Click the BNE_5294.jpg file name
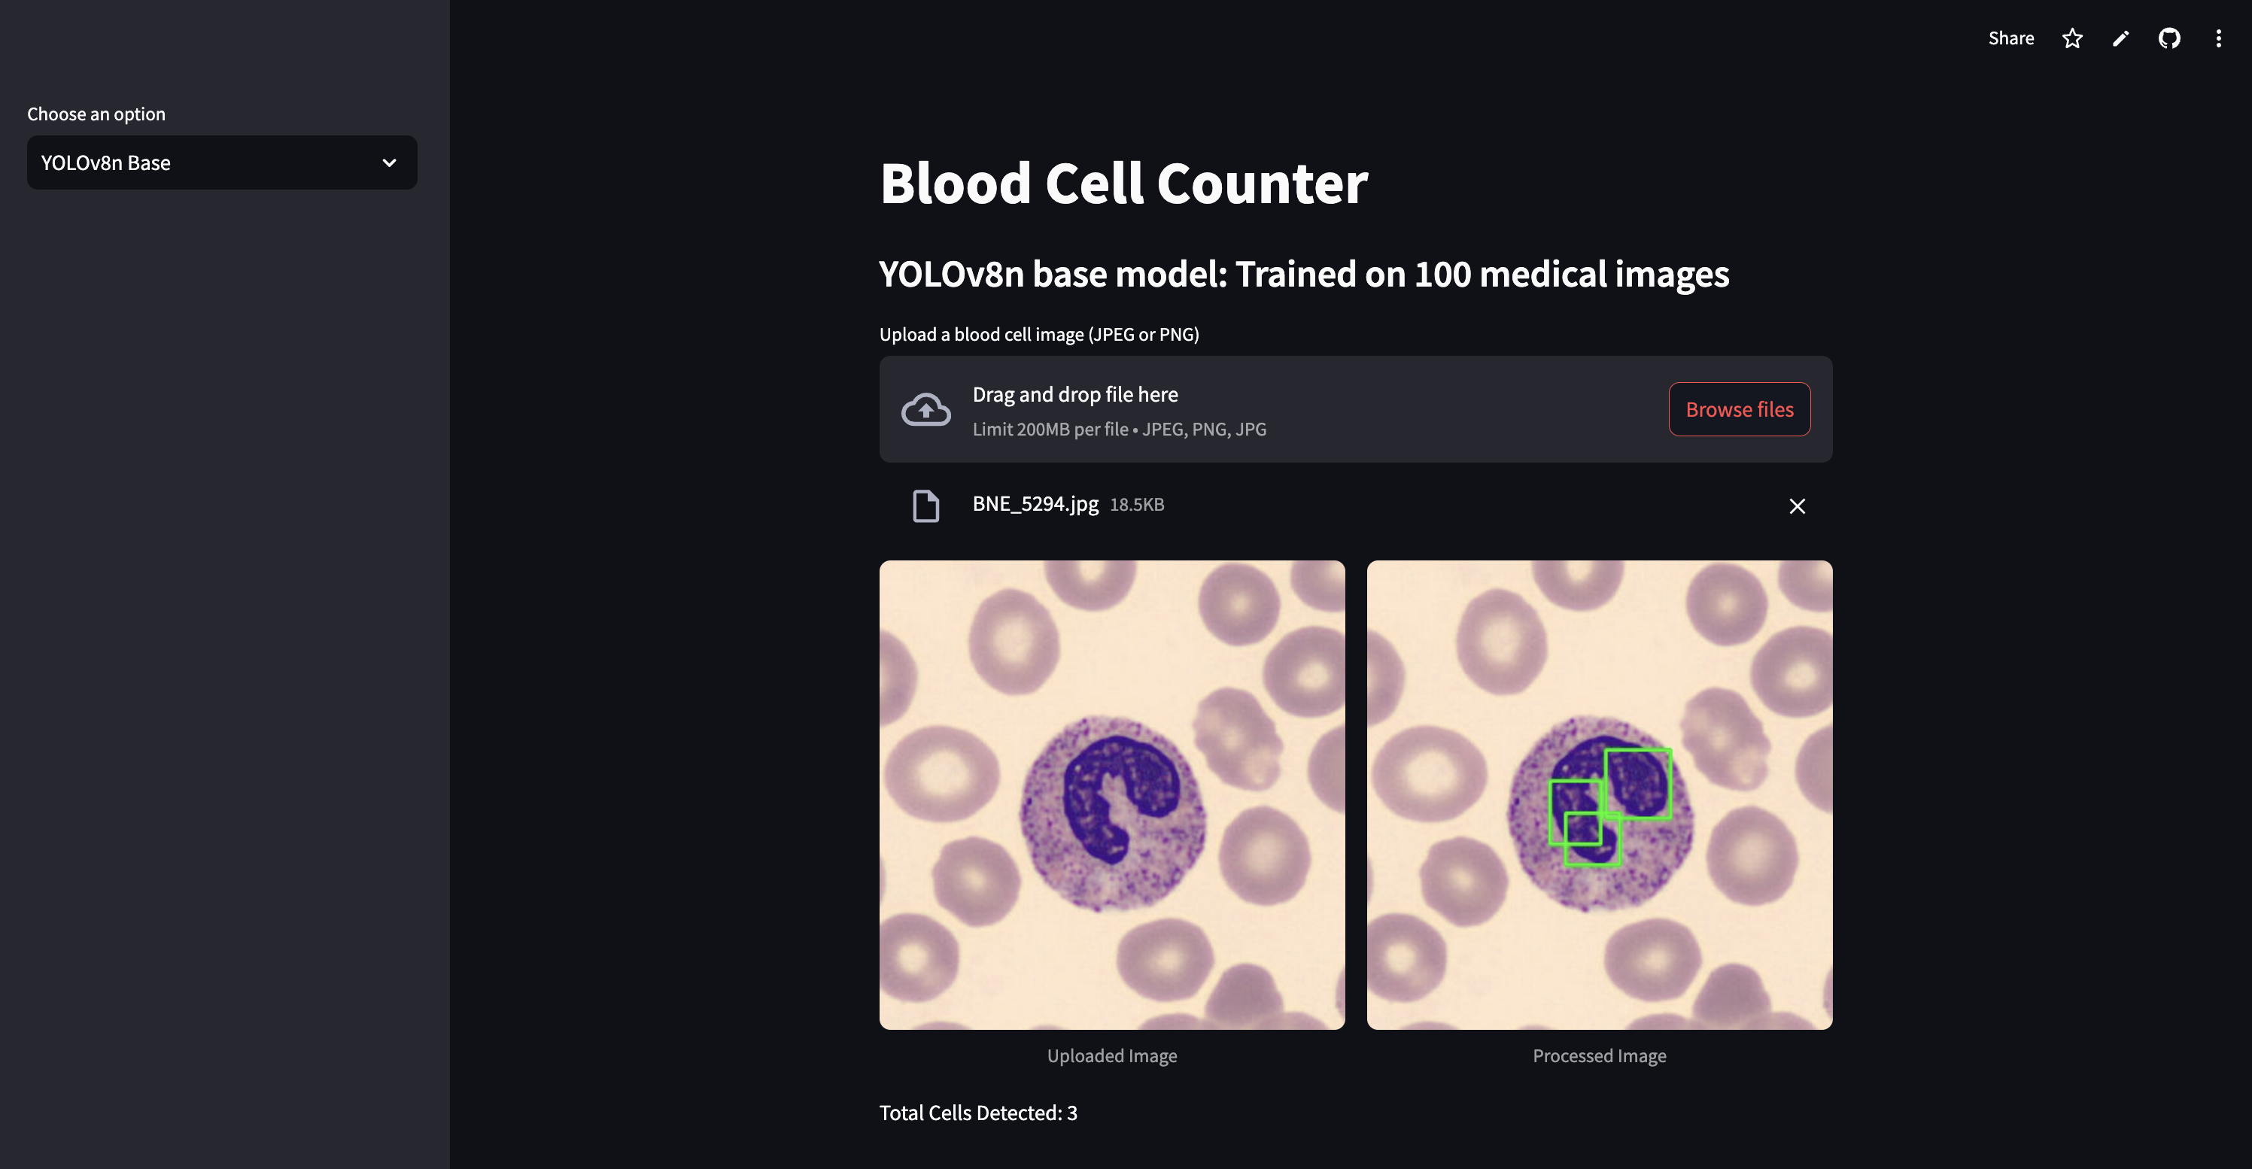This screenshot has height=1169, width=2252. (1035, 503)
